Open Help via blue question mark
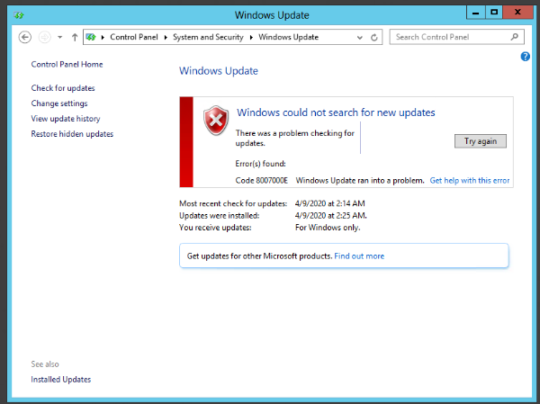Screen dimensions: 540x404 (x=525, y=57)
